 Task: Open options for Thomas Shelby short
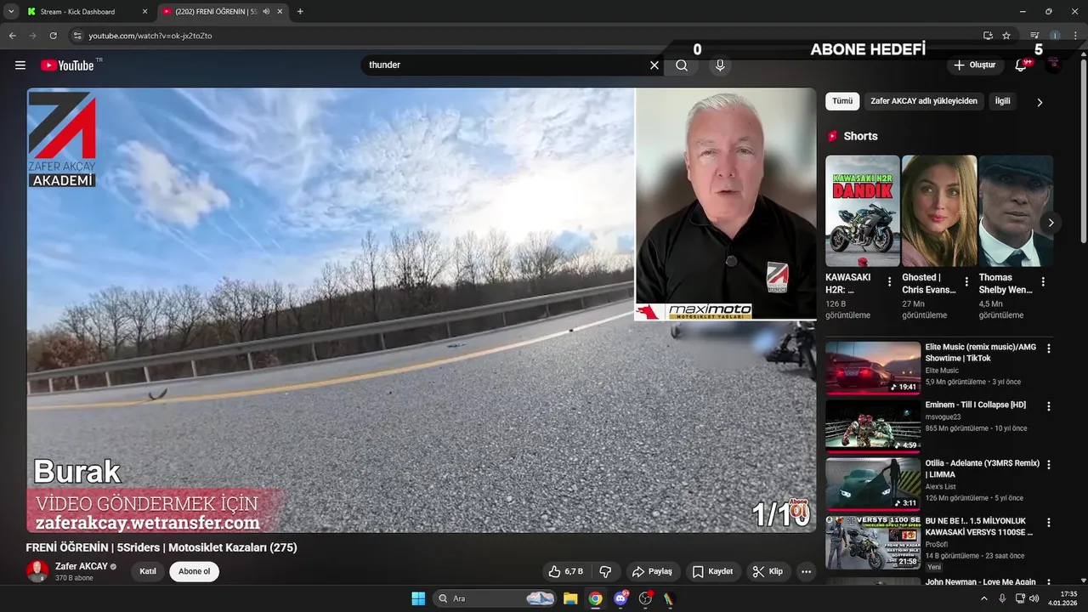1043,281
